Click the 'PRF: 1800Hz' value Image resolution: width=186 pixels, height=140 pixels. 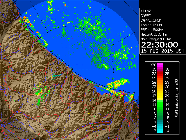point(152,30)
